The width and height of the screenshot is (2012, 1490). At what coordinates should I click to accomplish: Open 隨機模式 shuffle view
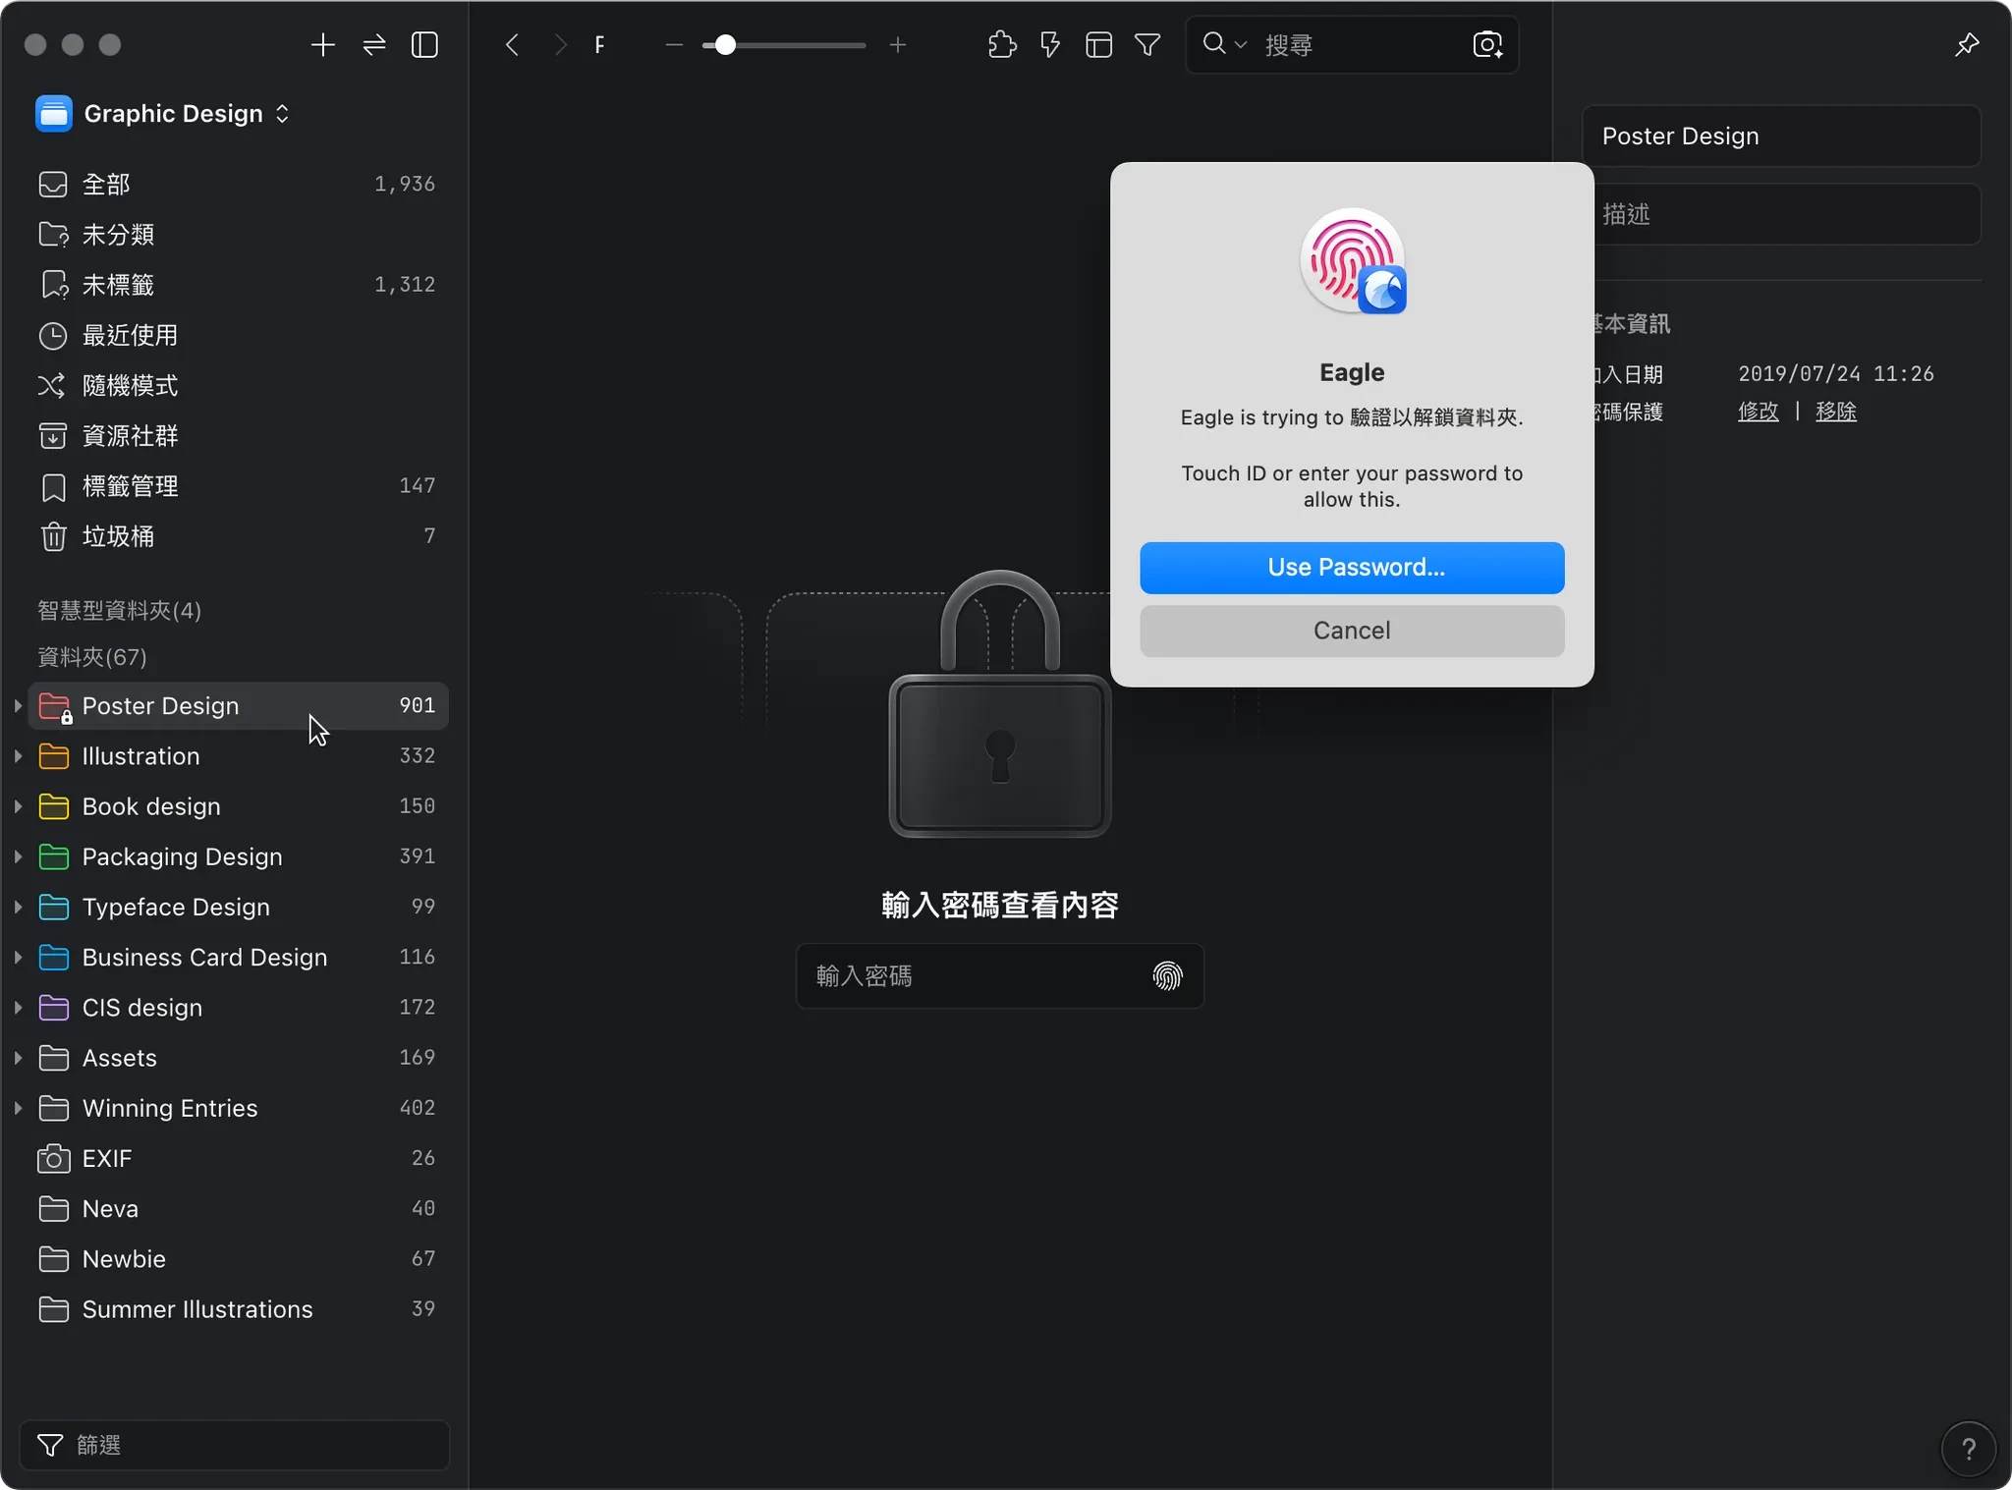(x=237, y=385)
